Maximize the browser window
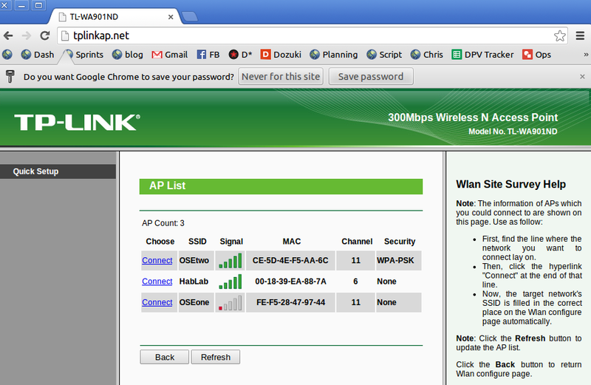591x385 pixels. 38,5
